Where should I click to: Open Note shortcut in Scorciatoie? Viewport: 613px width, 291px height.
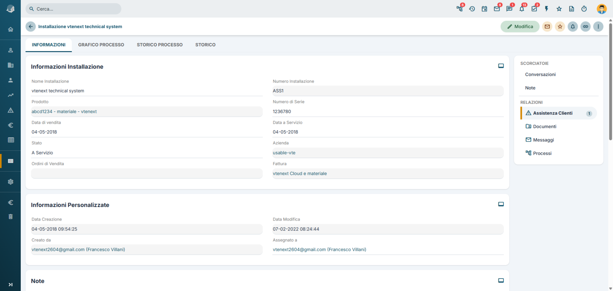530,88
